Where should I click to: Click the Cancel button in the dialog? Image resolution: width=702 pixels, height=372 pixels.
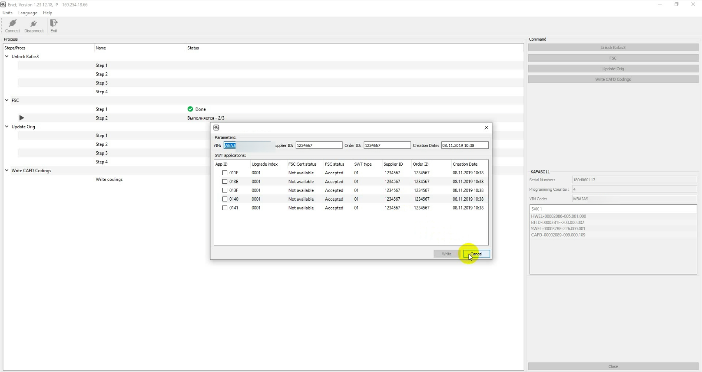(477, 254)
